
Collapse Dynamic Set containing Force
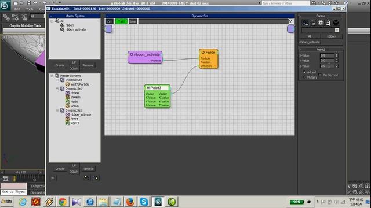click(x=57, y=110)
